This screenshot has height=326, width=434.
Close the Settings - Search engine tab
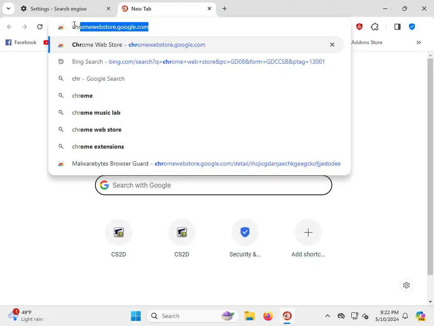108,8
